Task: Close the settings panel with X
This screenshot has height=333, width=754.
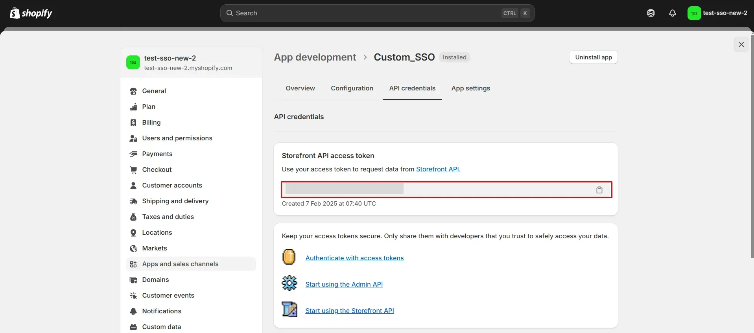Action: tap(741, 44)
